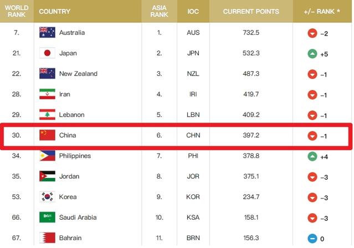Sort by the Current Points column header
The height and width of the screenshot is (248, 354).
coord(251,11)
